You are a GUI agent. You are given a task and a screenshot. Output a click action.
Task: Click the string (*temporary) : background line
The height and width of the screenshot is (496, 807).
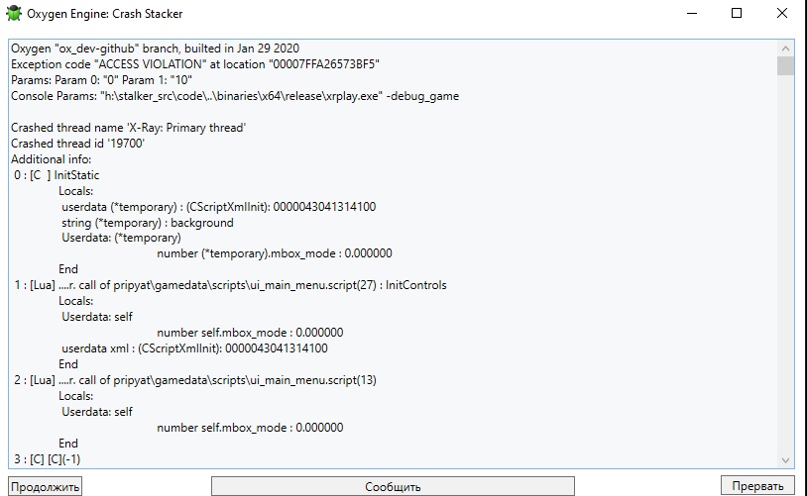coord(147,223)
